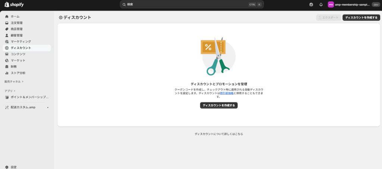Screen dimensions: 382x169
Task: Click ディスカウントを作成する button in the center card
Action: click(219, 105)
